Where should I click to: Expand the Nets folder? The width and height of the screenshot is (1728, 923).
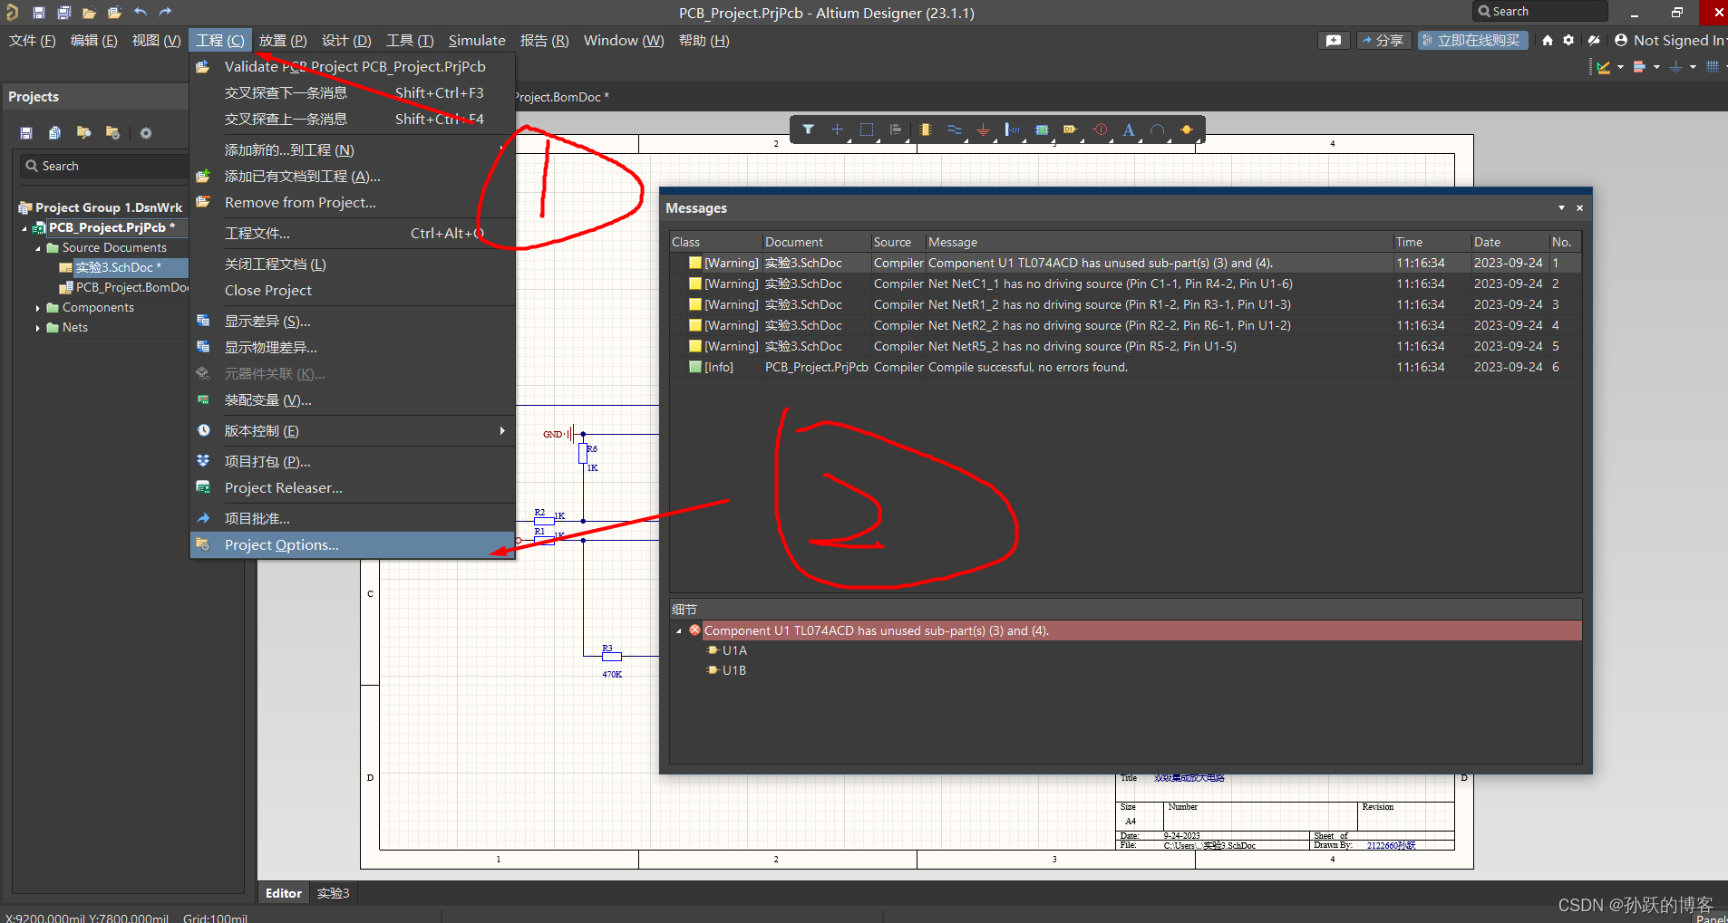point(37,328)
